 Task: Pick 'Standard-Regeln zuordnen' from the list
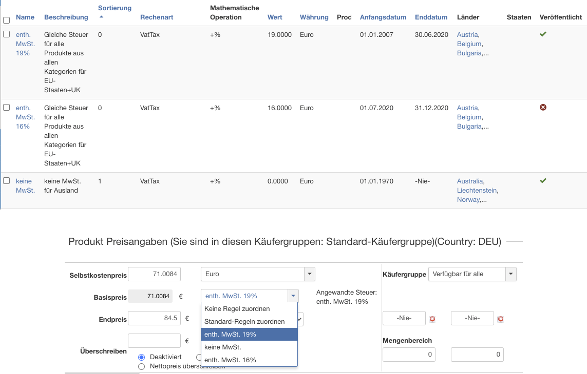(x=244, y=322)
